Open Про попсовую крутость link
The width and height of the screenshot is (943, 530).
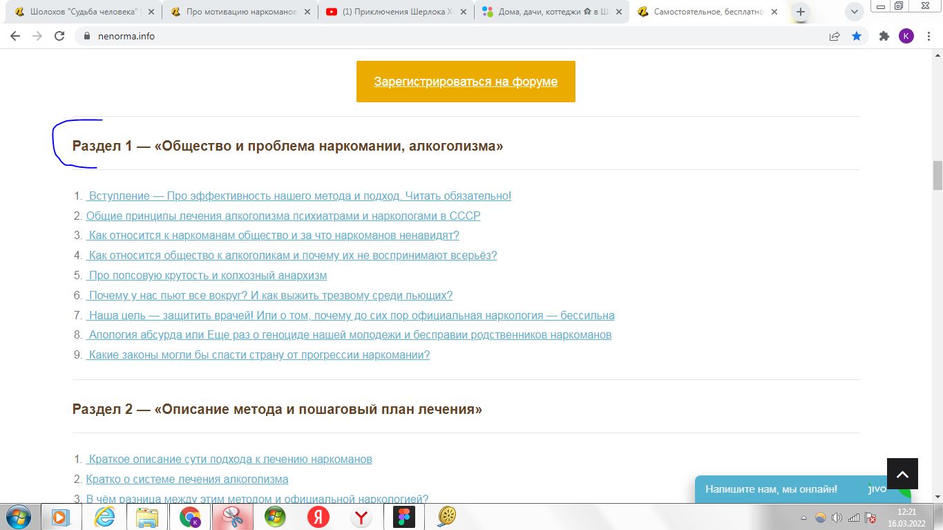(x=207, y=276)
